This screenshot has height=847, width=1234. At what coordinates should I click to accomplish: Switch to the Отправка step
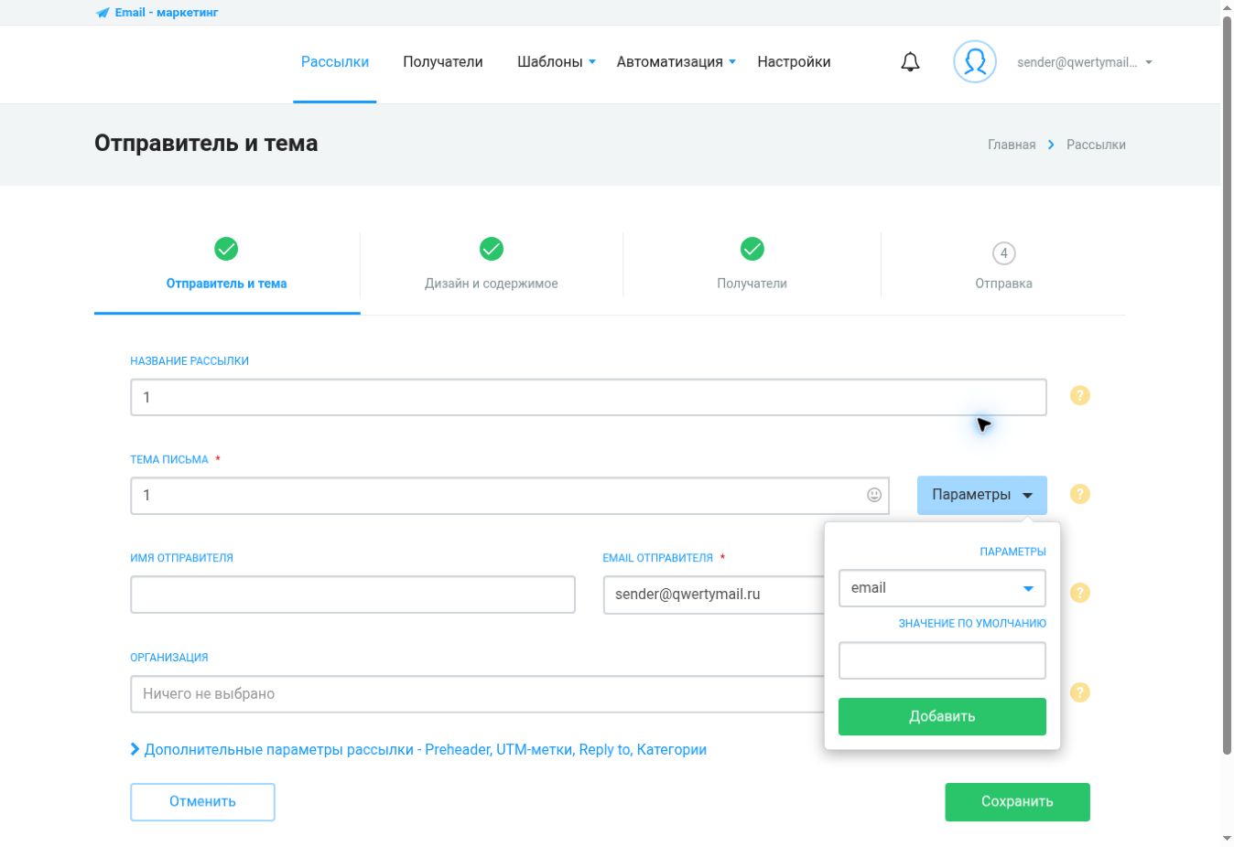[x=1004, y=284]
